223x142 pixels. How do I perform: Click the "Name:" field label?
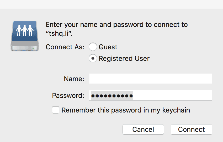pyautogui.click(x=74, y=79)
